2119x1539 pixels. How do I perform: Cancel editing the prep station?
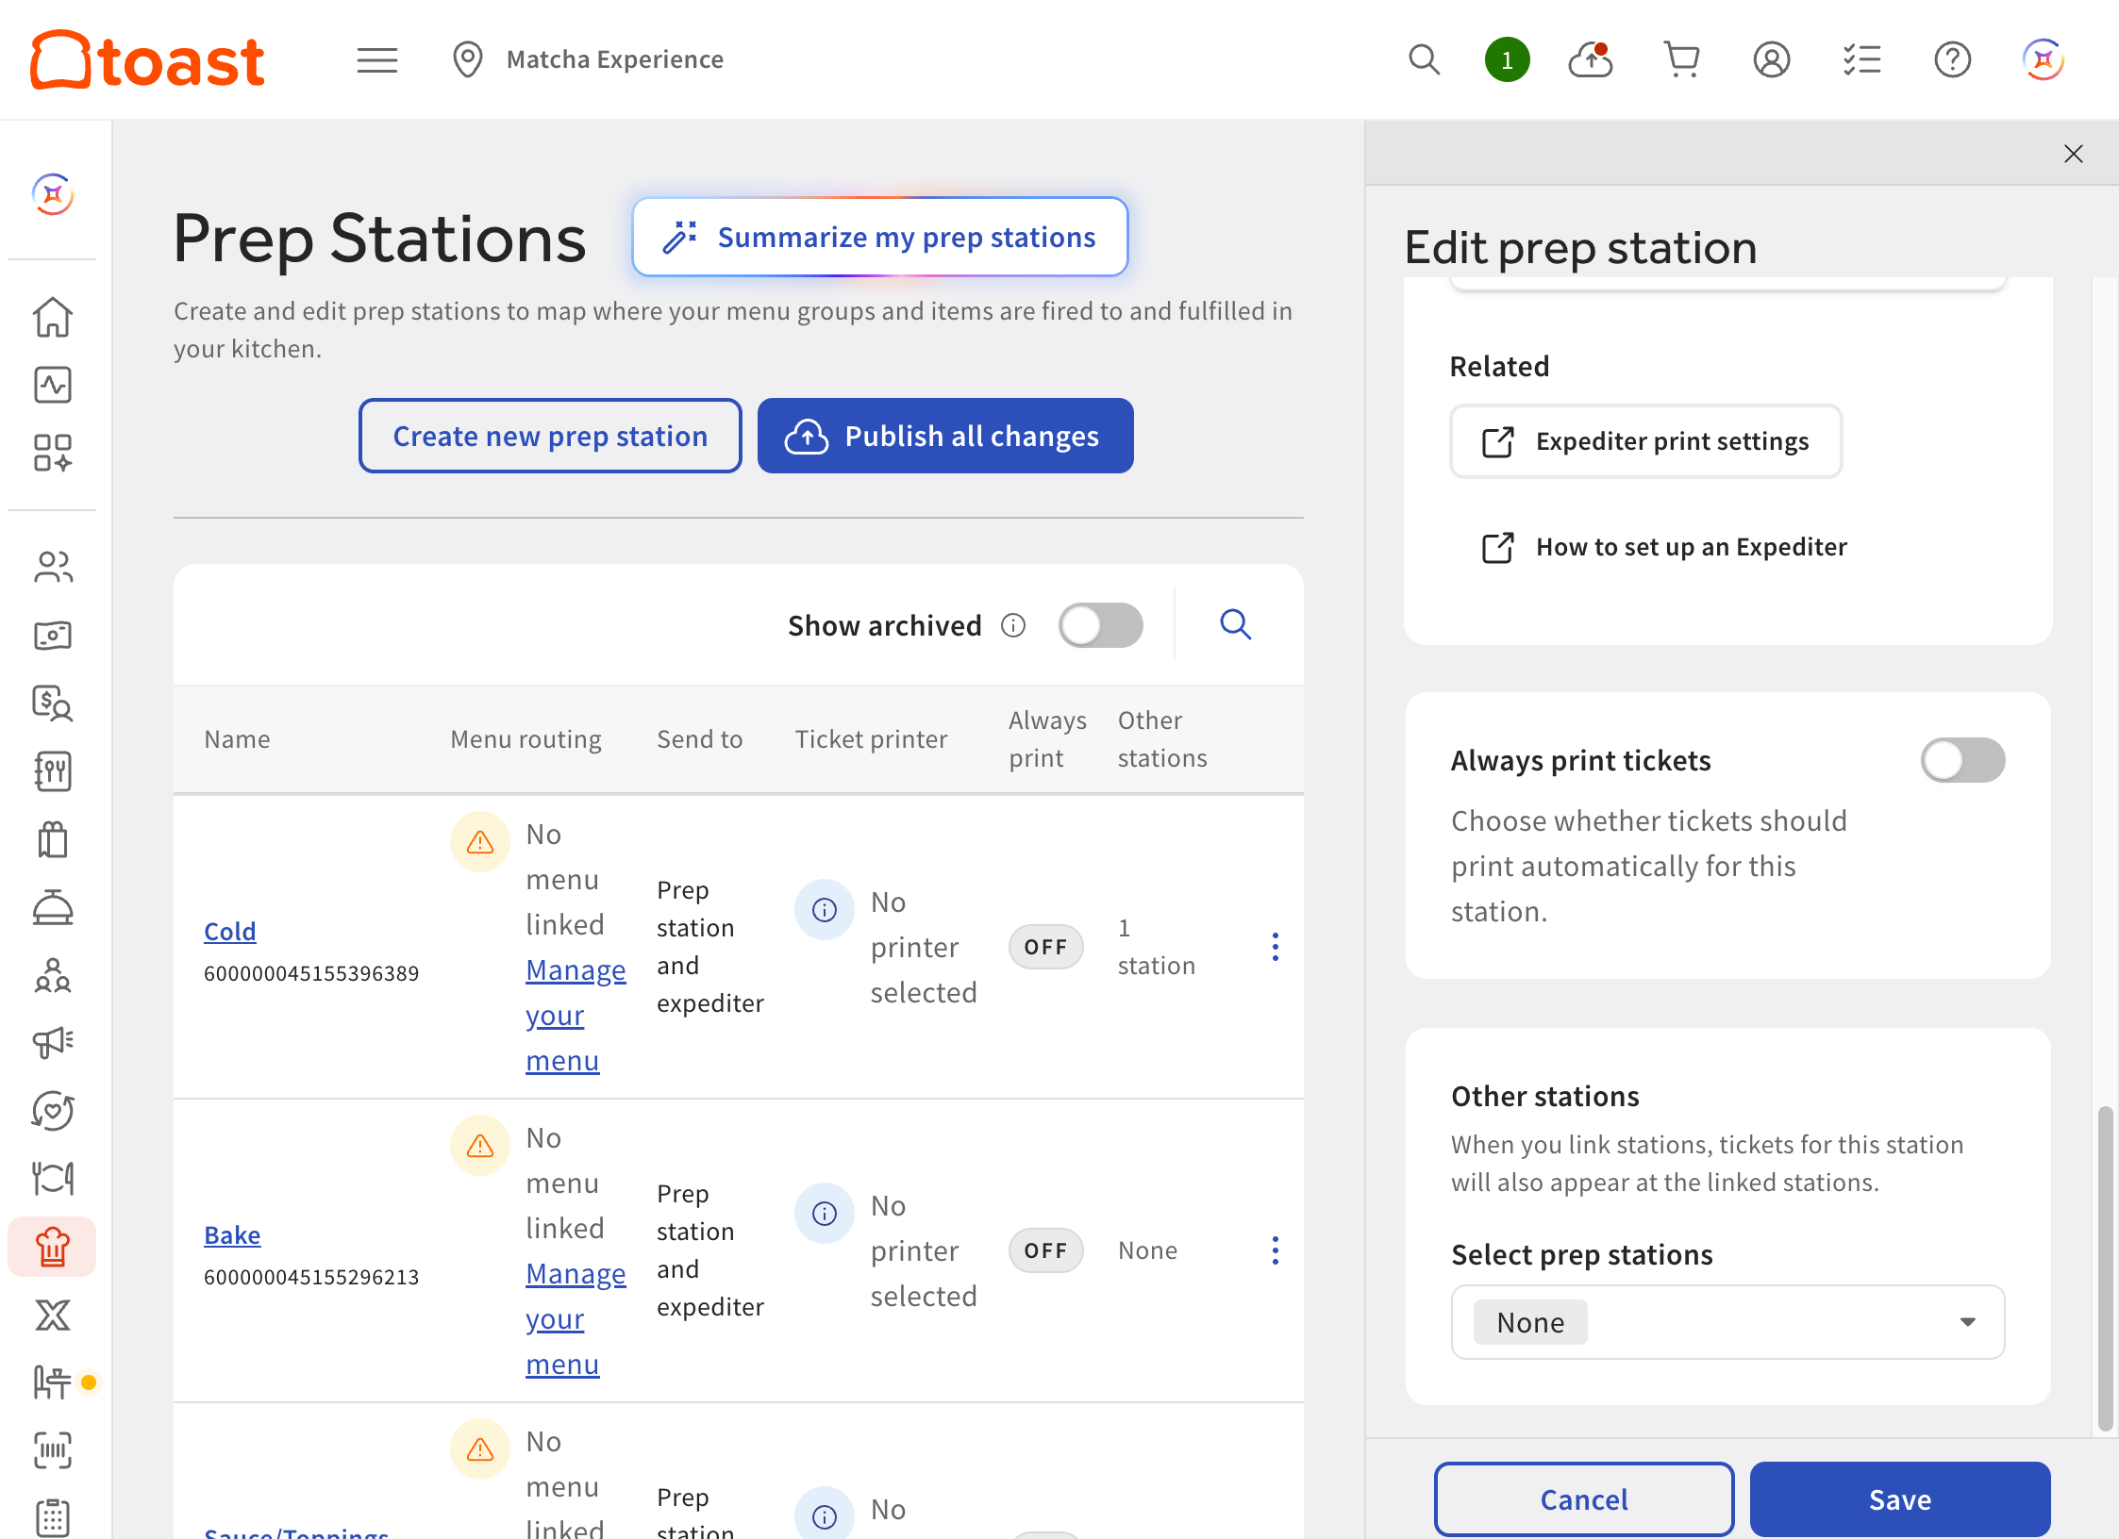click(x=1584, y=1499)
